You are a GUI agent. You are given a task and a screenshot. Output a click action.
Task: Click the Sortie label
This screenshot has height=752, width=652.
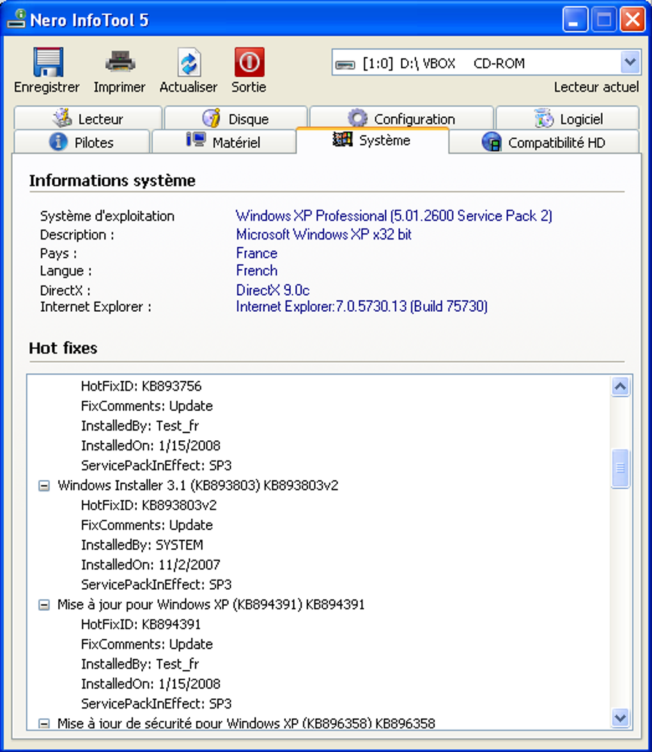click(249, 88)
